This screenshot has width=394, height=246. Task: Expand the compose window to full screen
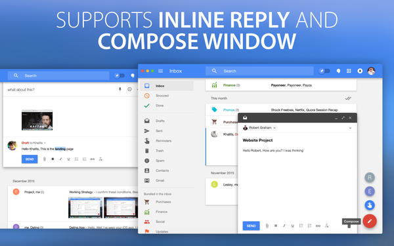tap(343, 117)
